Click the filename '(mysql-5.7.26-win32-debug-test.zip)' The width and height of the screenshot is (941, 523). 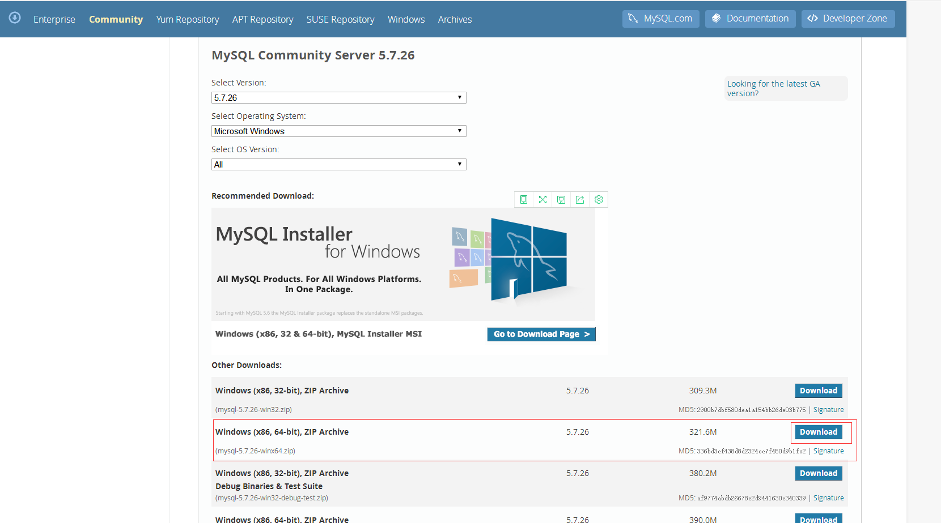pos(272,498)
